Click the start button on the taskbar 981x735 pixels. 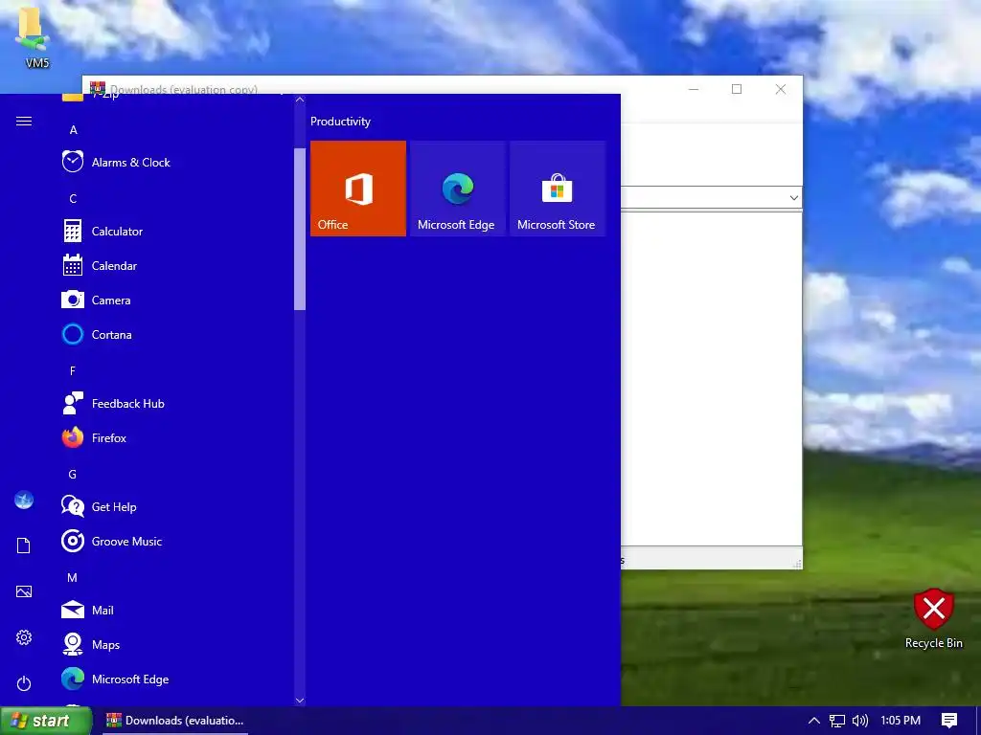coord(45,721)
